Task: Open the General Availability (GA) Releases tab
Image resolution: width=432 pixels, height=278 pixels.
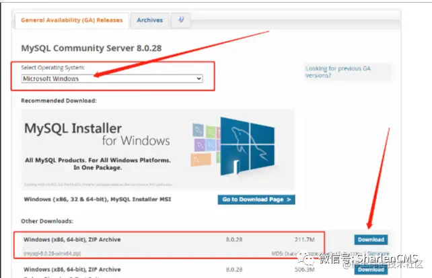Action: point(72,20)
